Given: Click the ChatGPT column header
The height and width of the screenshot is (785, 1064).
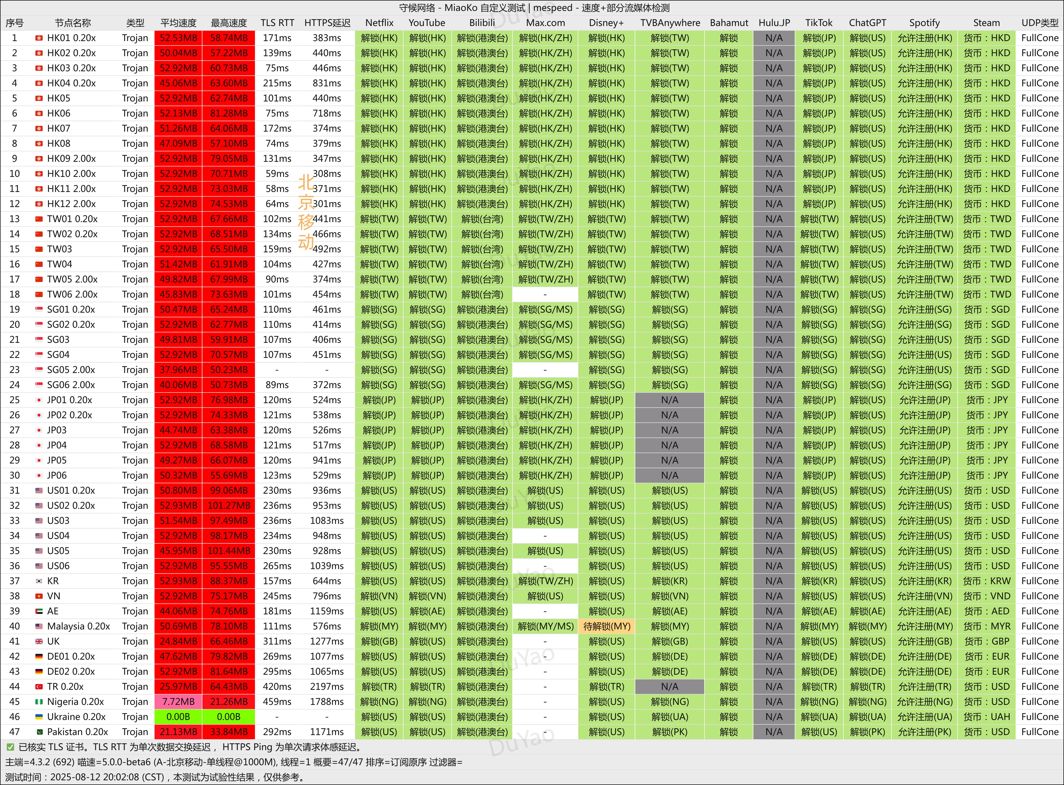Looking at the screenshot, I should pos(868,23).
